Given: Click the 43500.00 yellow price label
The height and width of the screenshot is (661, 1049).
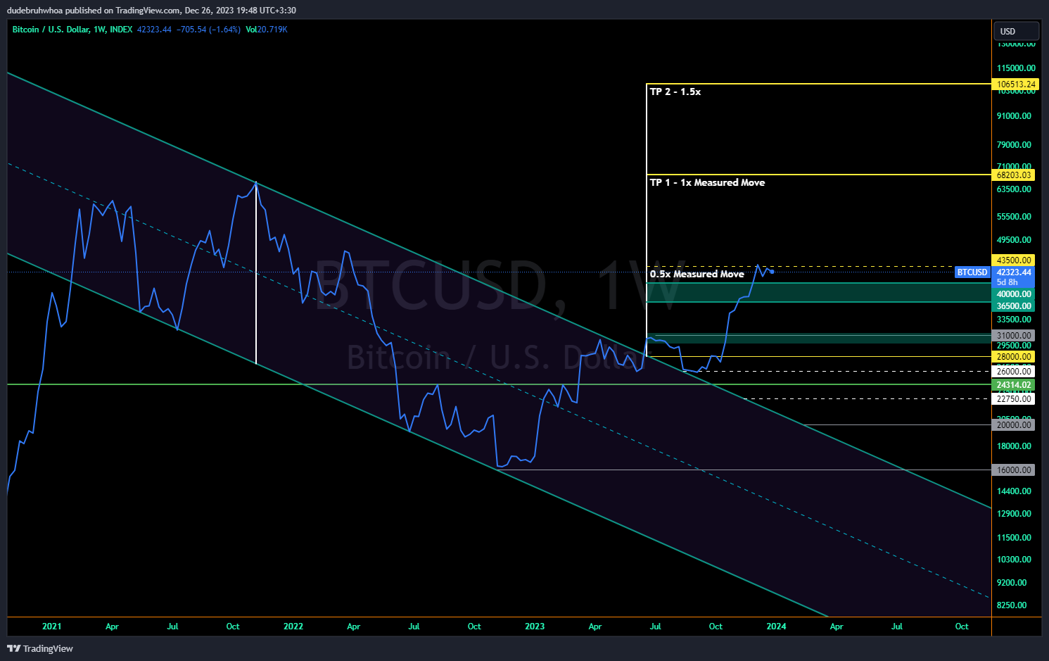Looking at the screenshot, I should pyautogui.click(x=1014, y=260).
